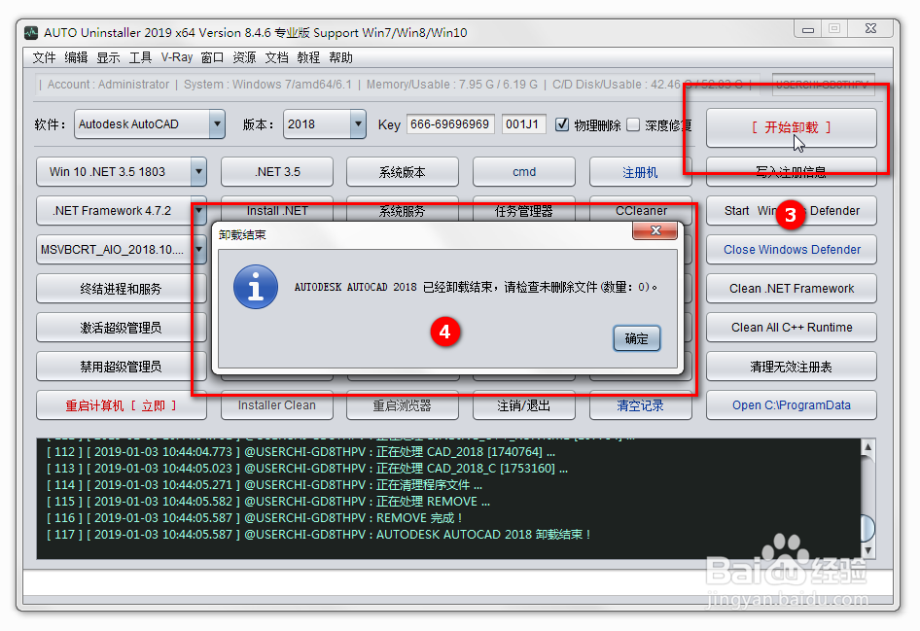Click the blue info icon in the dialog
This screenshot has width=920, height=631.
pyautogui.click(x=256, y=287)
